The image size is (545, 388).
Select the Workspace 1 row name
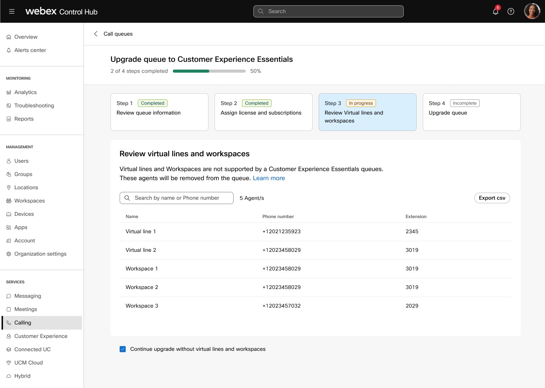[x=142, y=269]
